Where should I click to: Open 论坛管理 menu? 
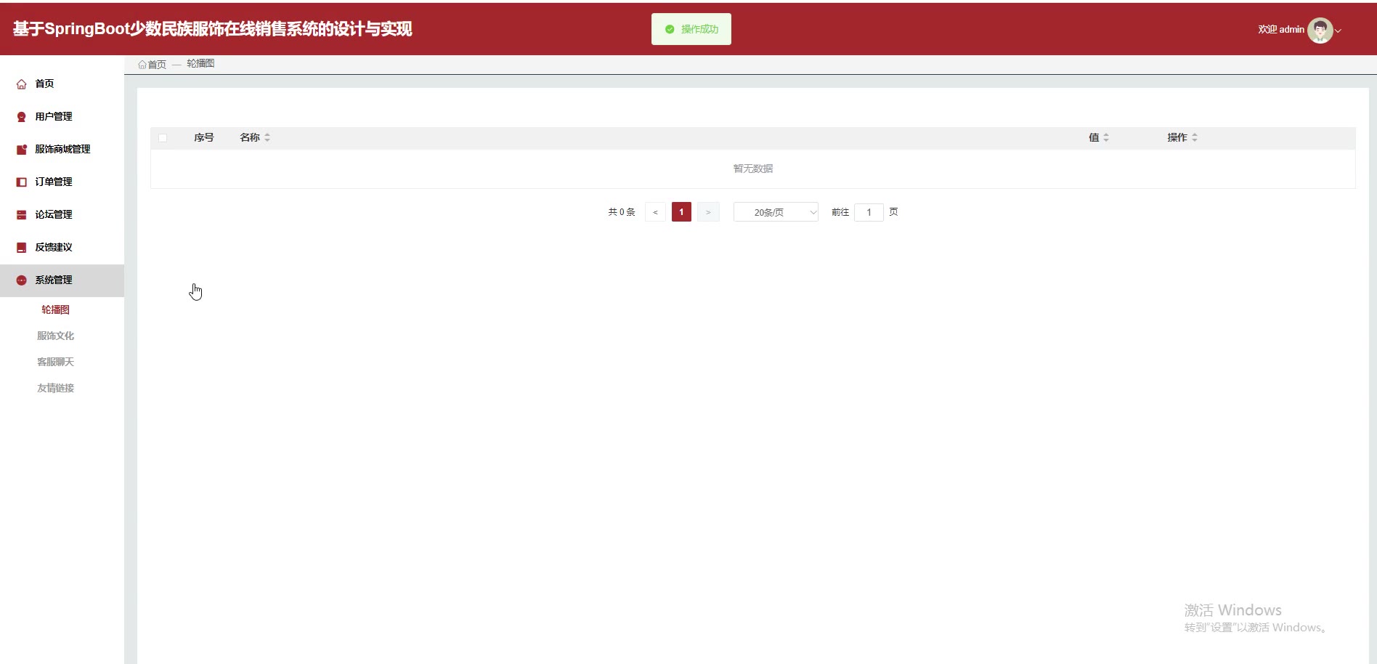(x=54, y=214)
